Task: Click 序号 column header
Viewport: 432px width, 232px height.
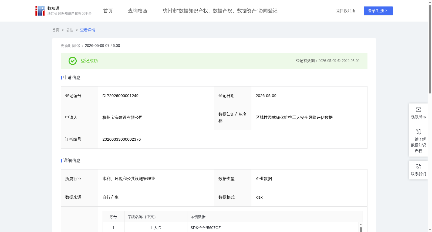Action: tap(113, 217)
